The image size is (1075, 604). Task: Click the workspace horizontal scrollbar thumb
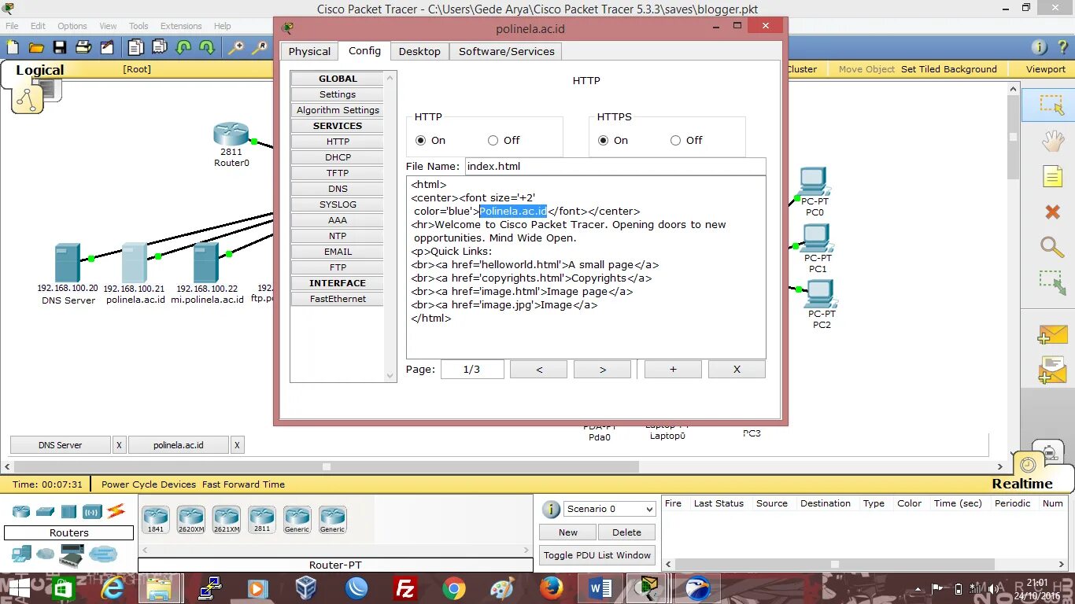tap(327, 466)
